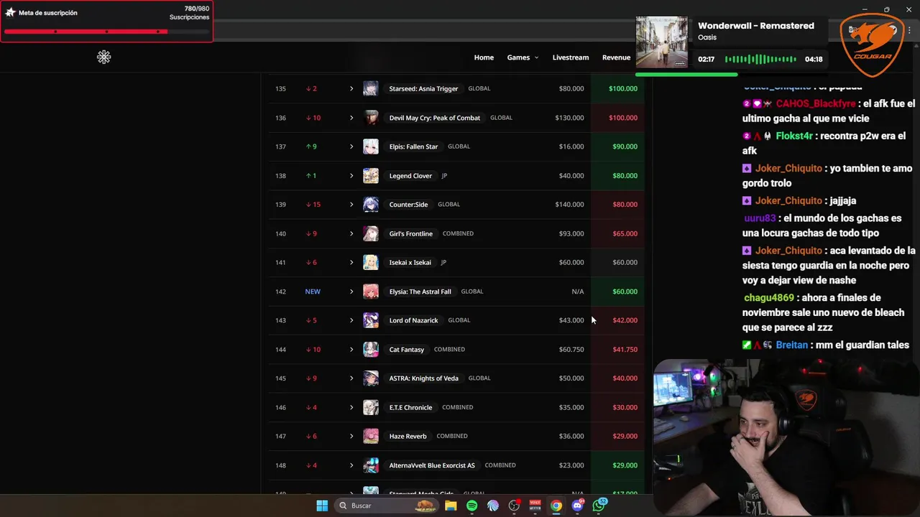Open File Explorer from the taskbar

pyautogui.click(x=451, y=506)
